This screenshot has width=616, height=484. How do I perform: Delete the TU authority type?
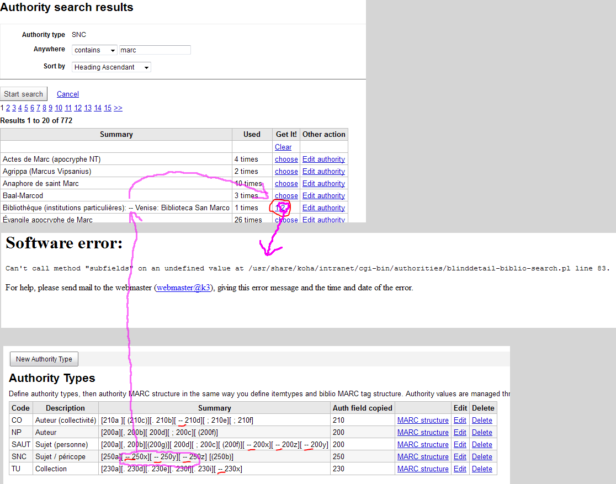tap(482, 469)
